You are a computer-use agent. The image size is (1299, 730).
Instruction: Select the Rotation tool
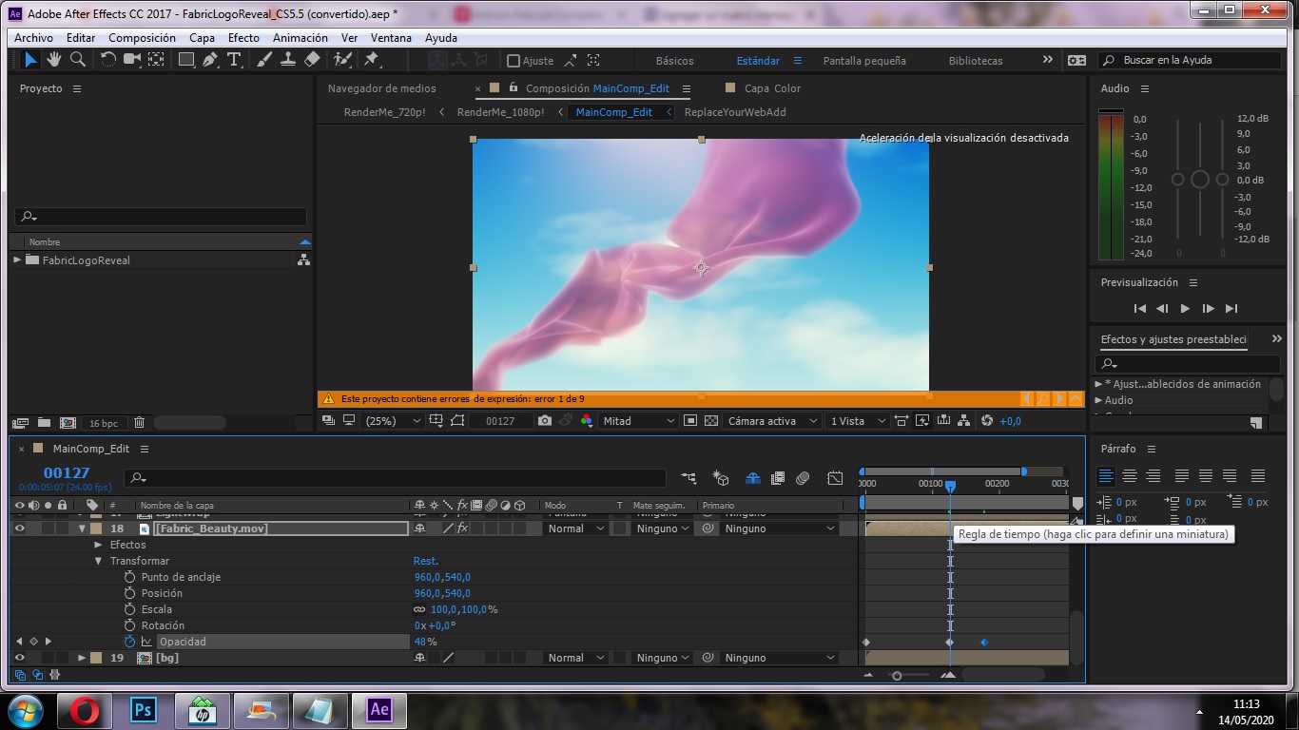pos(107,59)
